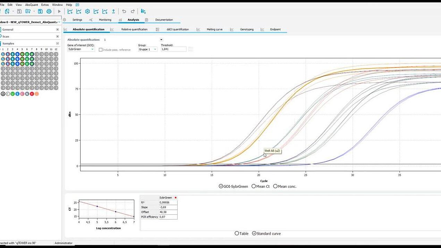
Task: Select the pink Calibrator 'C' filter circle
Action: tap(22, 94)
